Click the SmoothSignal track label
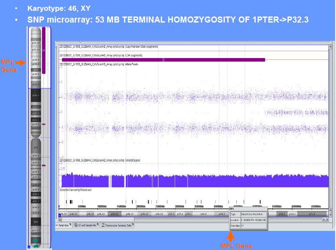The width and height of the screenshot is (336, 250). (x=100, y=160)
